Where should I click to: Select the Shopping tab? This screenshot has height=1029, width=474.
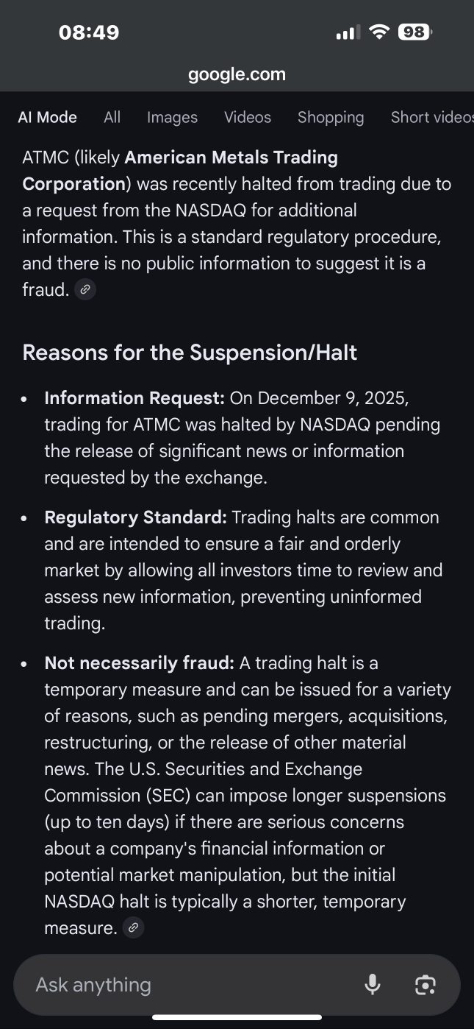click(x=331, y=117)
